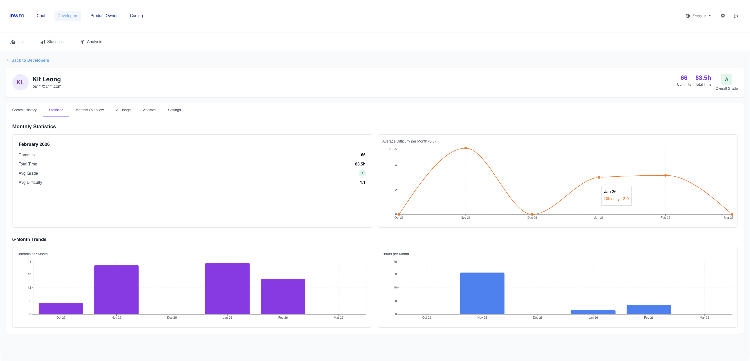
Task: Switch to the AI Usage tab
Action: click(x=123, y=110)
